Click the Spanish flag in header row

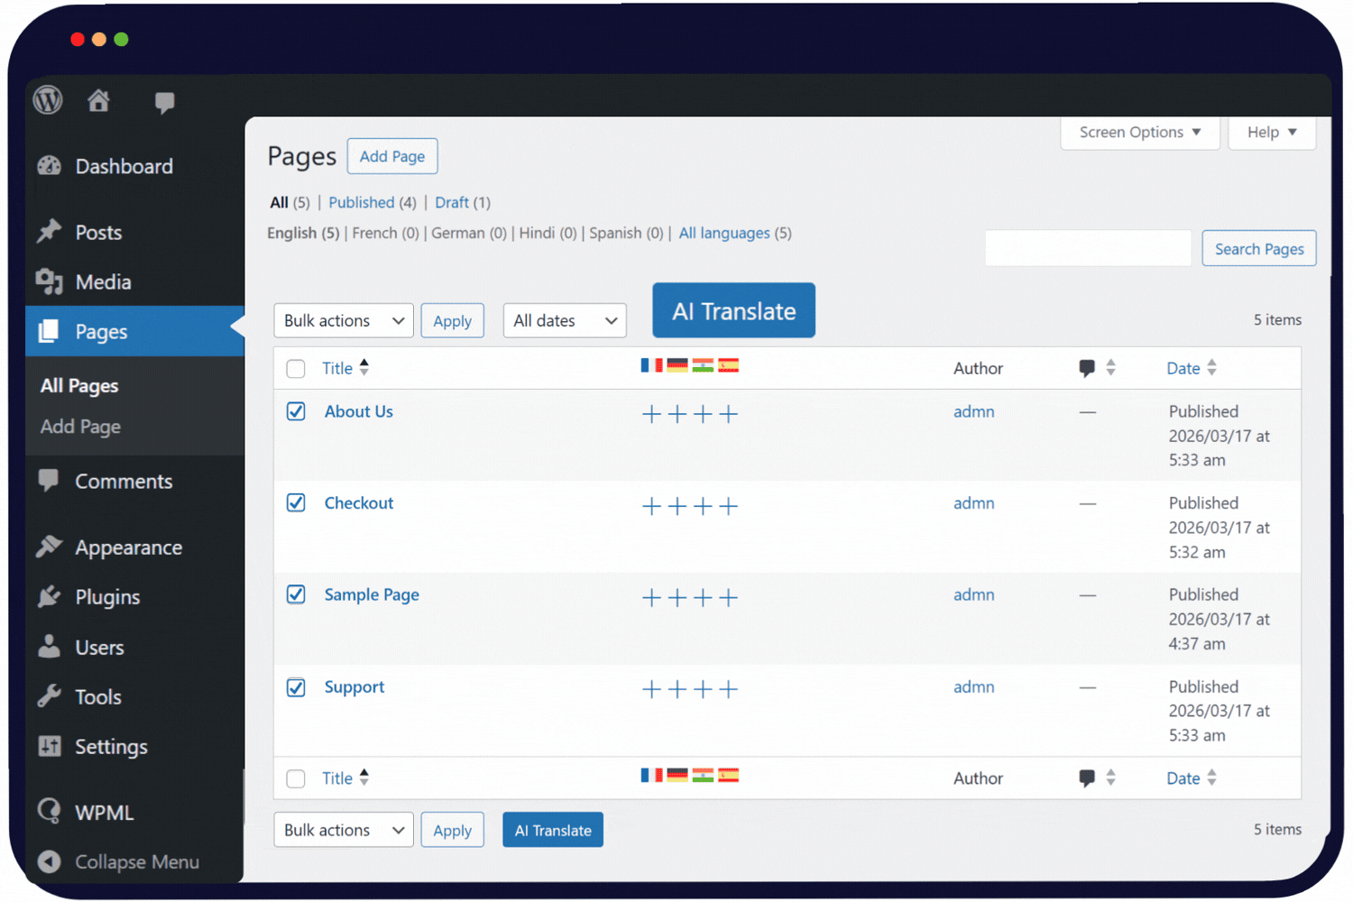(728, 365)
